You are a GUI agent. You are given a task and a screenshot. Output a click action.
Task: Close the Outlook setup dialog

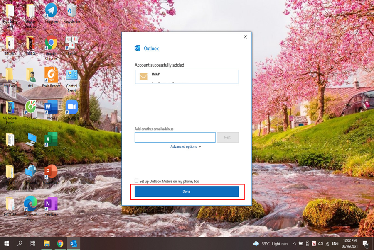coord(245,37)
